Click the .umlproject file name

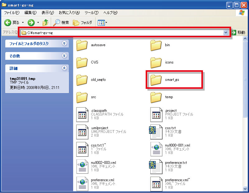click(100, 128)
